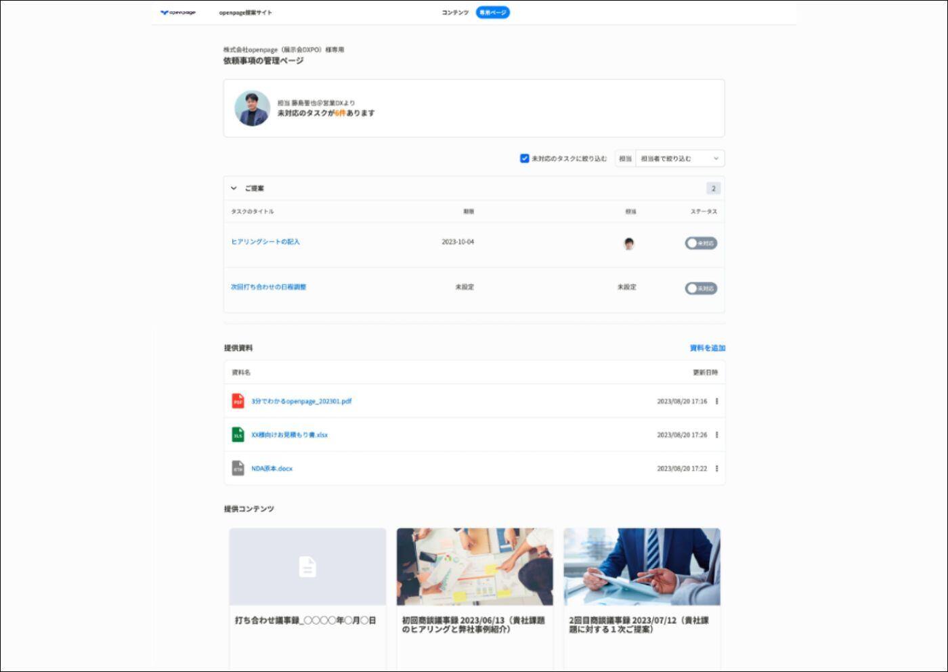Click the 未対応のタスクが6件あります message
The width and height of the screenshot is (948, 672).
click(x=326, y=113)
